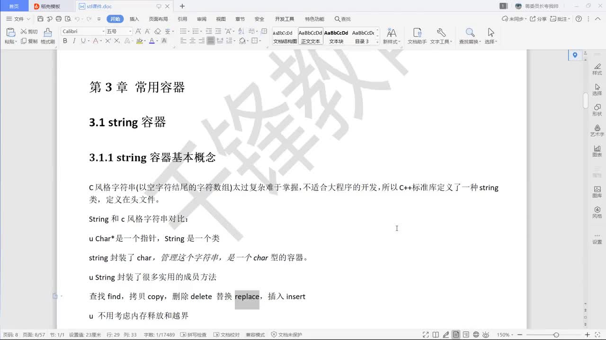Click the Not Synced (未同步) button
This screenshot has width=606, height=340.
[x=515, y=19]
